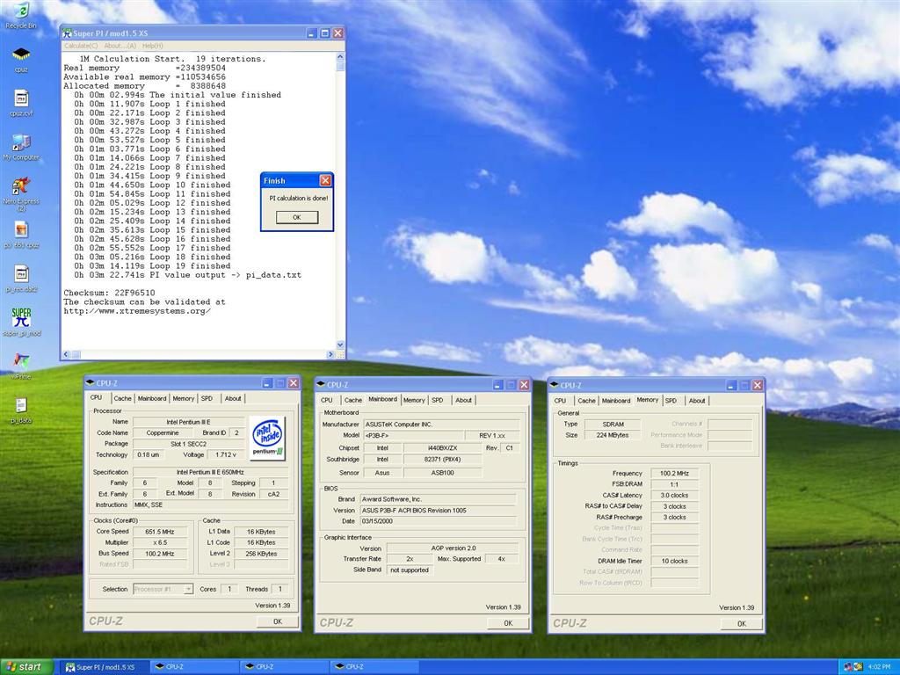Click the BIOS Date 03/15/2000 field

click(438, 521)
